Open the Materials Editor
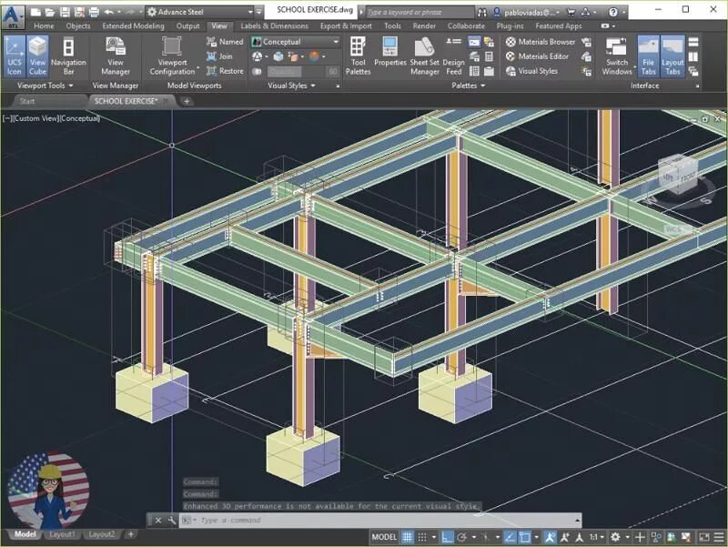 [x=538, y=56]
